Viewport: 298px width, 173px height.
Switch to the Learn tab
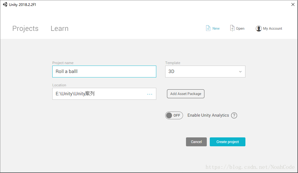[x=59, y=28]
